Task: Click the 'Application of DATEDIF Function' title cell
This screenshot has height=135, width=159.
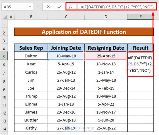Action: click(x=84, y=32)
